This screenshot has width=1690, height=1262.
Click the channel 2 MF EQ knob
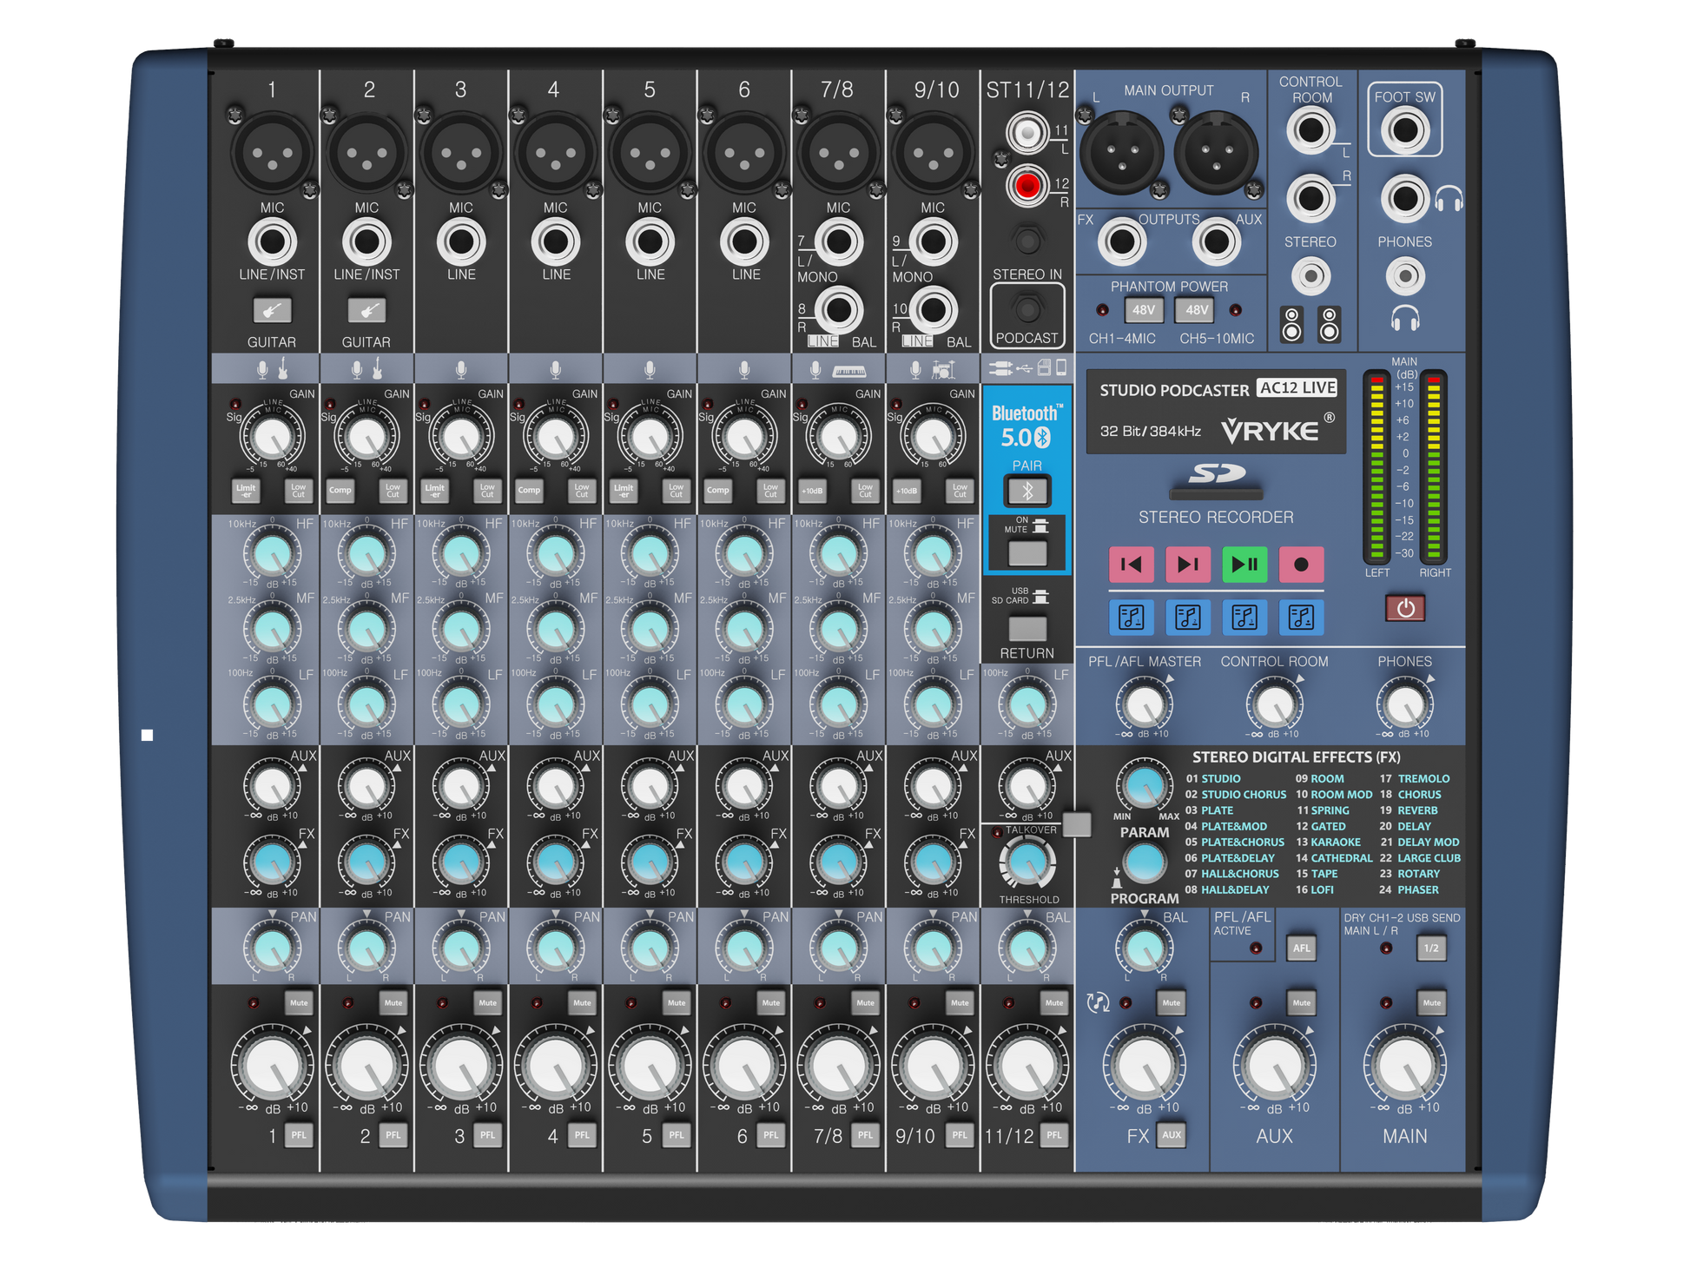[366, 629]
